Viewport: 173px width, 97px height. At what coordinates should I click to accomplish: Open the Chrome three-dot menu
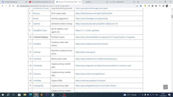click(171, 6)
